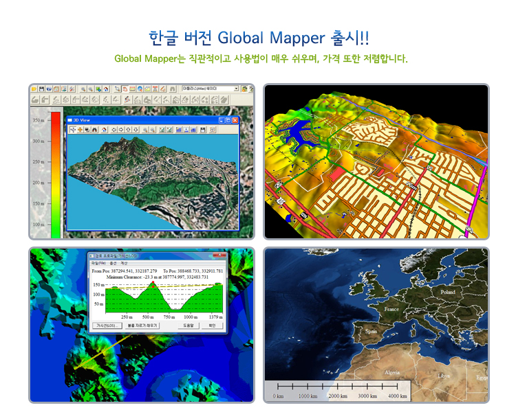Select the ruler measure tool
Screen dimensions: 516x412
[132, 89]
